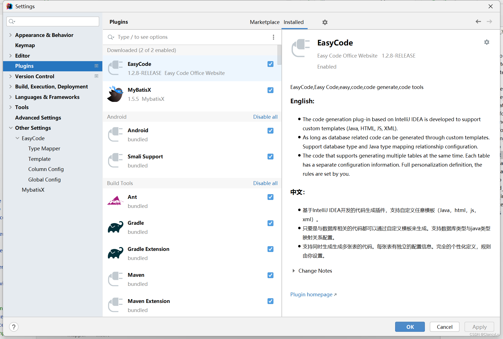The width and height of the screenshot is (503, 339).
Task: Expand Languages & Frameworks section
Action: pos(10,97)
